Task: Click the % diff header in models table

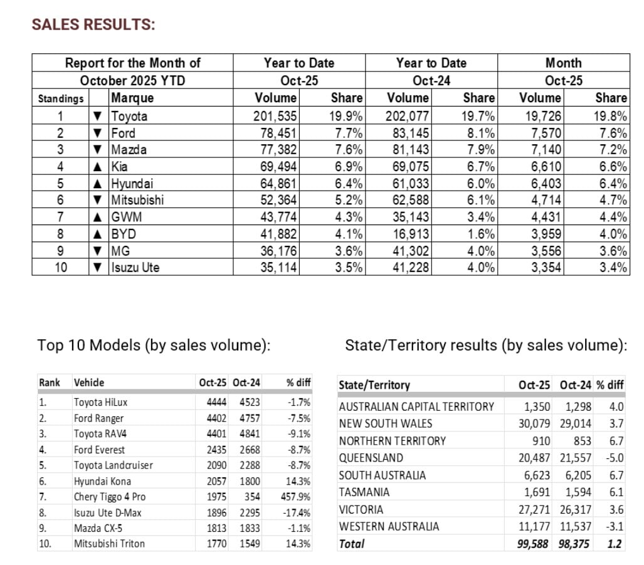Action: [x=298, y=383]
